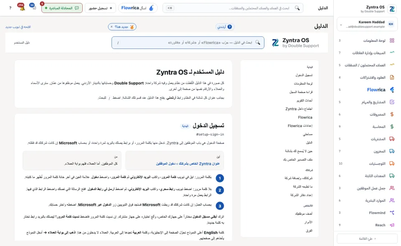Image resolution: width=401 pixels, height=246 pixels.
Task: Follow the عنوان Zyntra الخاص بشركتك link
Action: (x=188, y=164)
